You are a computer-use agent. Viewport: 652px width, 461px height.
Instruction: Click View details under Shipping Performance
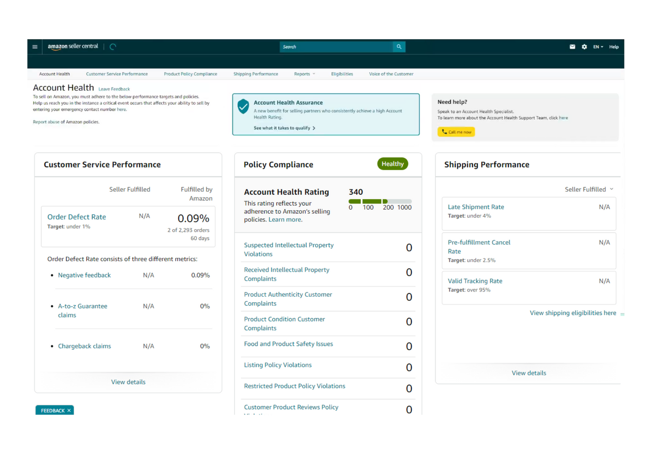click(529, 373)
